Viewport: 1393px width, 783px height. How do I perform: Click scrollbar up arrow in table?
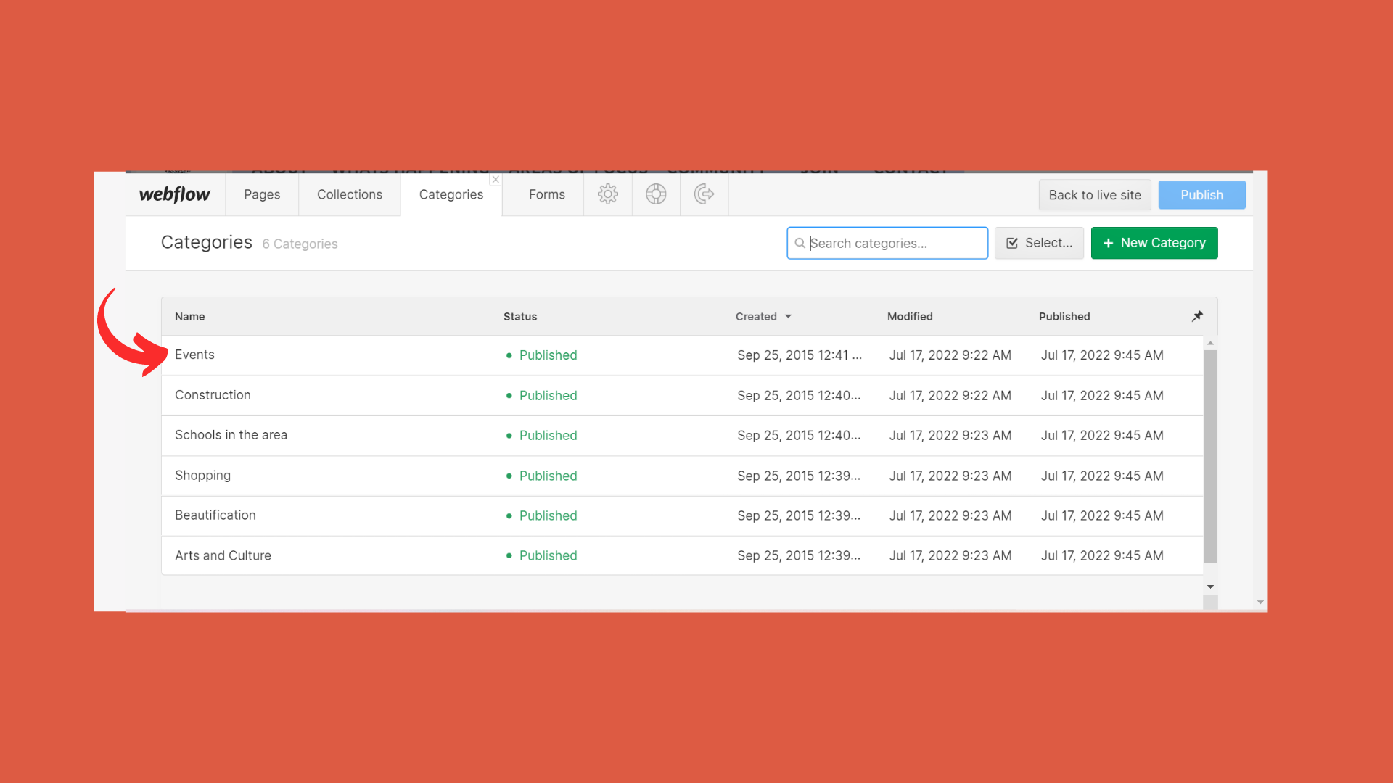[1210, 343]
